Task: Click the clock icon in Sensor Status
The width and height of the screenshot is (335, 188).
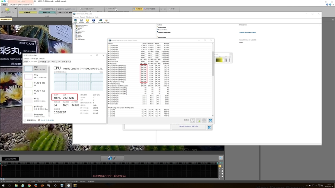Action: point(192,120)
